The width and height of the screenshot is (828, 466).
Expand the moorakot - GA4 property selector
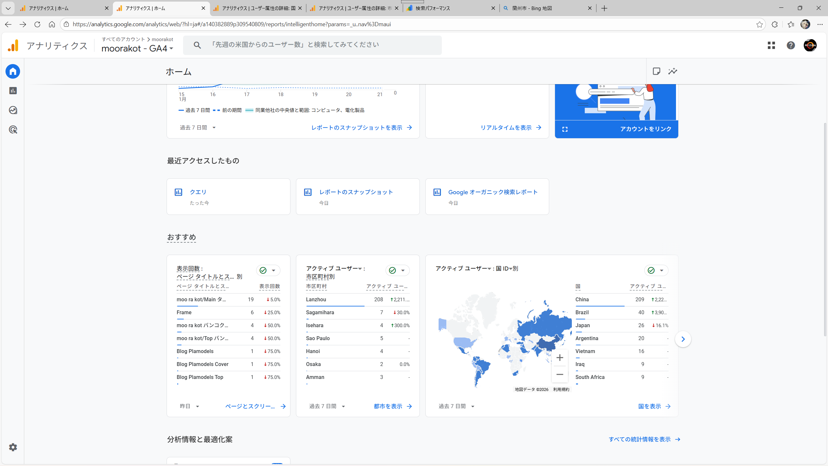click(137, 49)
